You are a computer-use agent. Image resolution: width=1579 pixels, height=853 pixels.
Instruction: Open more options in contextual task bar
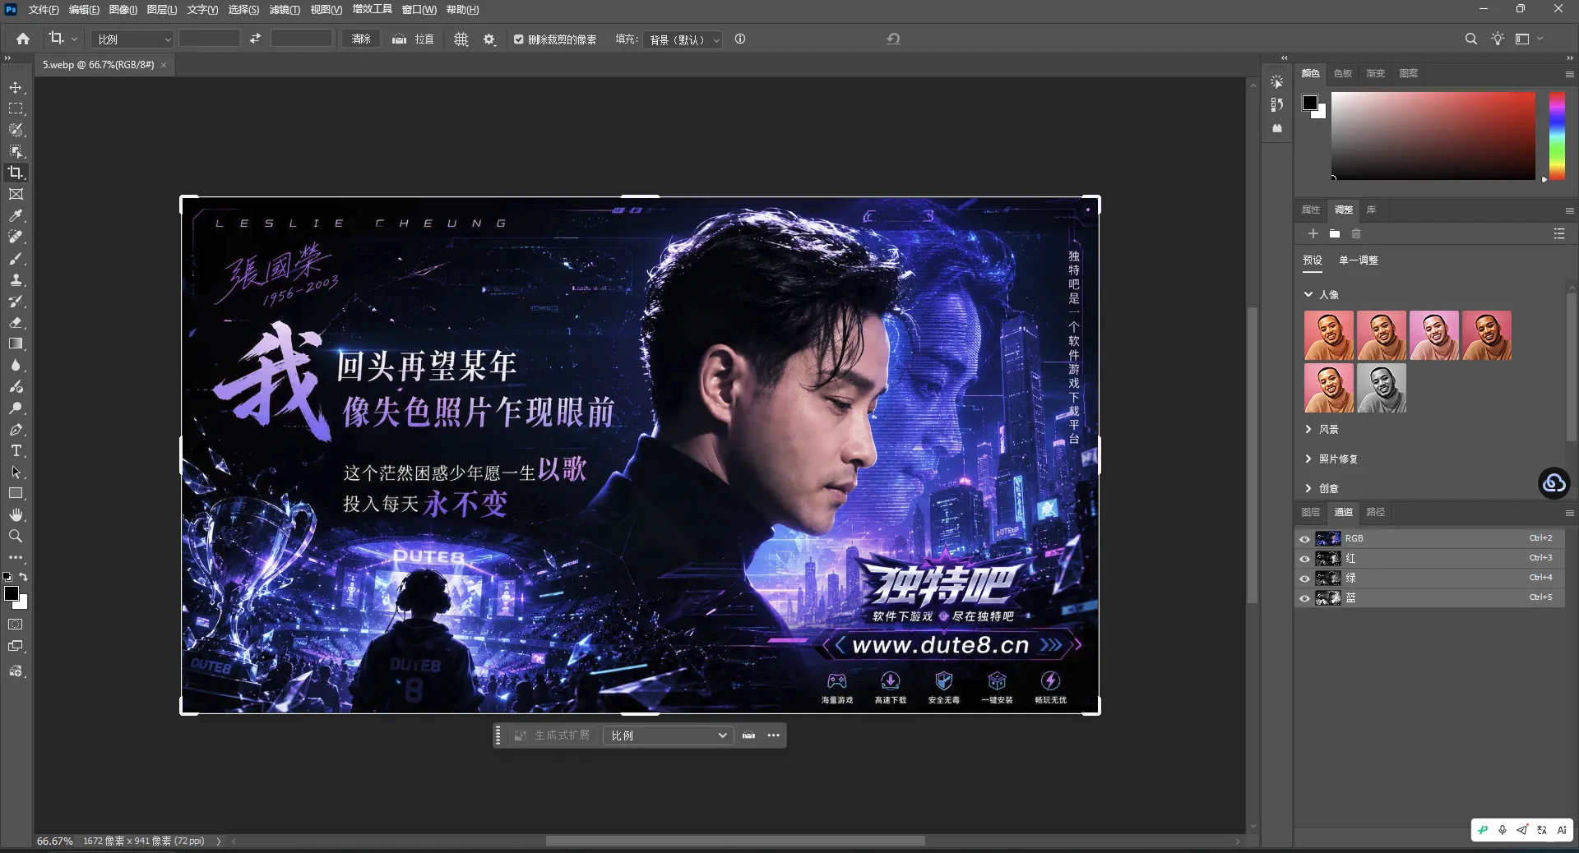(x=773, y=735)
